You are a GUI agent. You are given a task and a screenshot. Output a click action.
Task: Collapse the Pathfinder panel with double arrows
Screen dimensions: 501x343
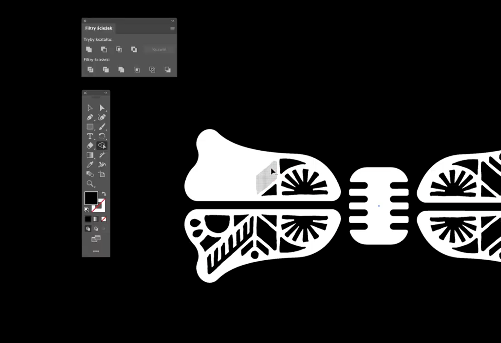click(x=173, y=21)
